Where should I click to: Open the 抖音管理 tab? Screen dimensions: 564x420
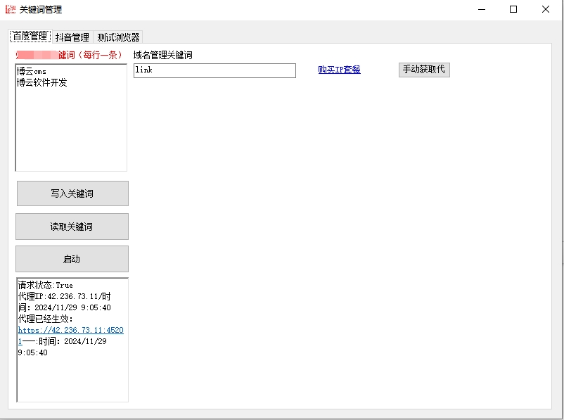tap(72, 37)
